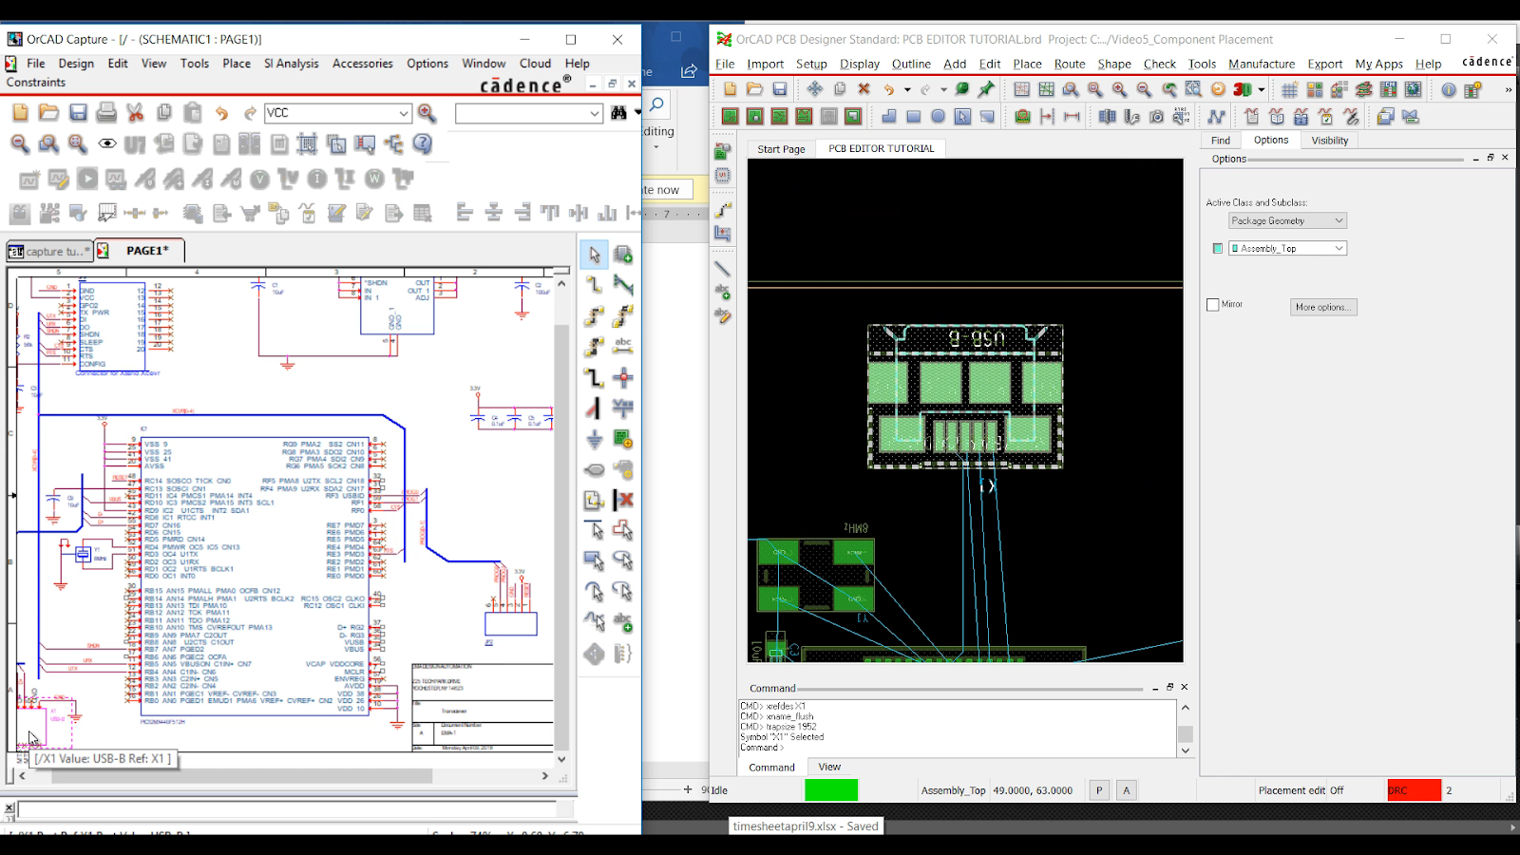This screenshot has height=855, width=1520.
Task: Click the Add Line tool in PCB left toolbar
Action: coord(722,269)
